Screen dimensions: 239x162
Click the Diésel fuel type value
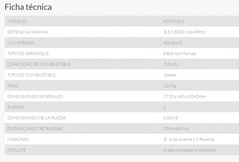(170, 75)
